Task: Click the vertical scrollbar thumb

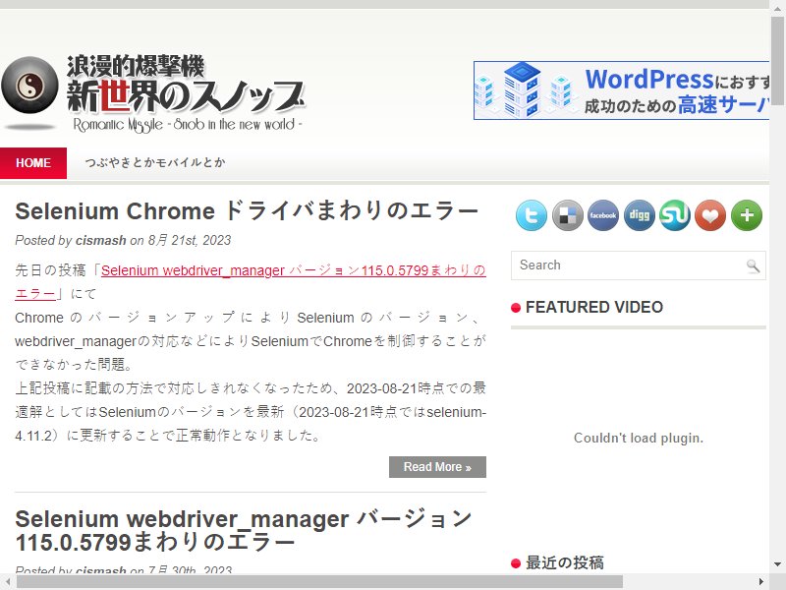Action: pyautogui.click(x=777, y=60)
